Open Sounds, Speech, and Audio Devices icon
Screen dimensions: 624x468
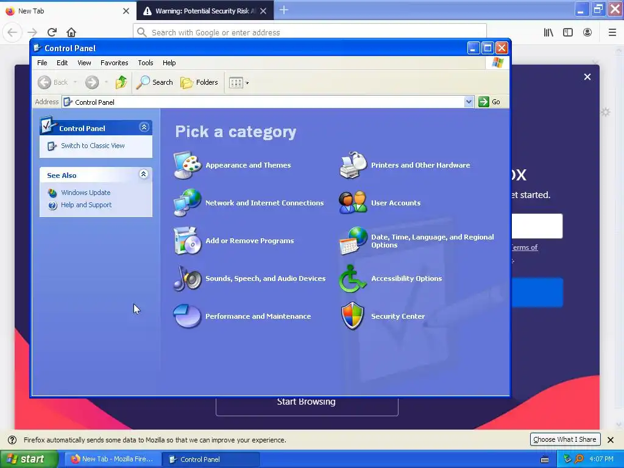click(188, 278)
